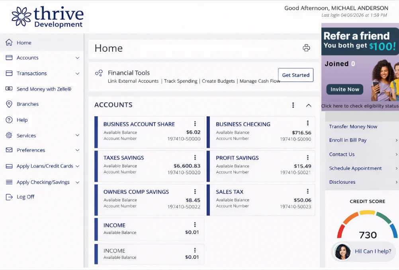Click the Apply Loans/Credit Cards icon
This screenshot has height=270, width=399.
[x=9, y=166]
